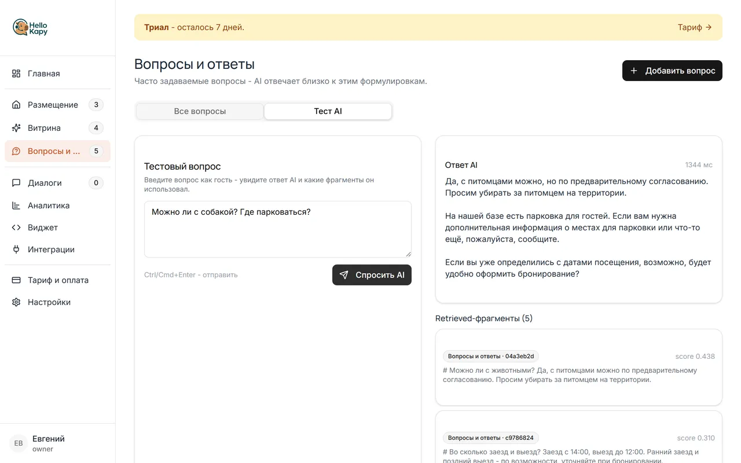The image size is (741, 463).
Task: Click the Виджет code icon
Action: coord(16,227)
